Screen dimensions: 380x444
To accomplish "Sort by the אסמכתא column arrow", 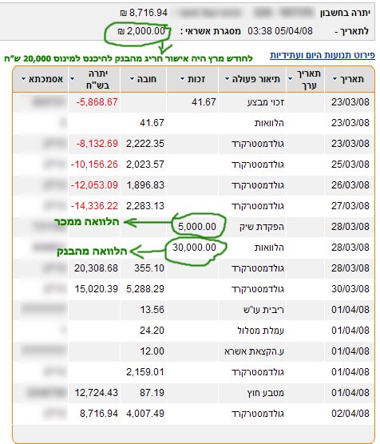I will coord(24,79).
